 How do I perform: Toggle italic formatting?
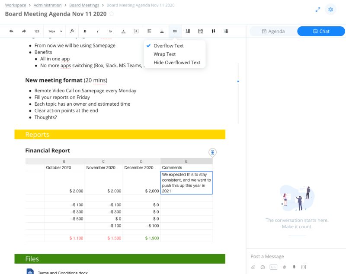98,31
